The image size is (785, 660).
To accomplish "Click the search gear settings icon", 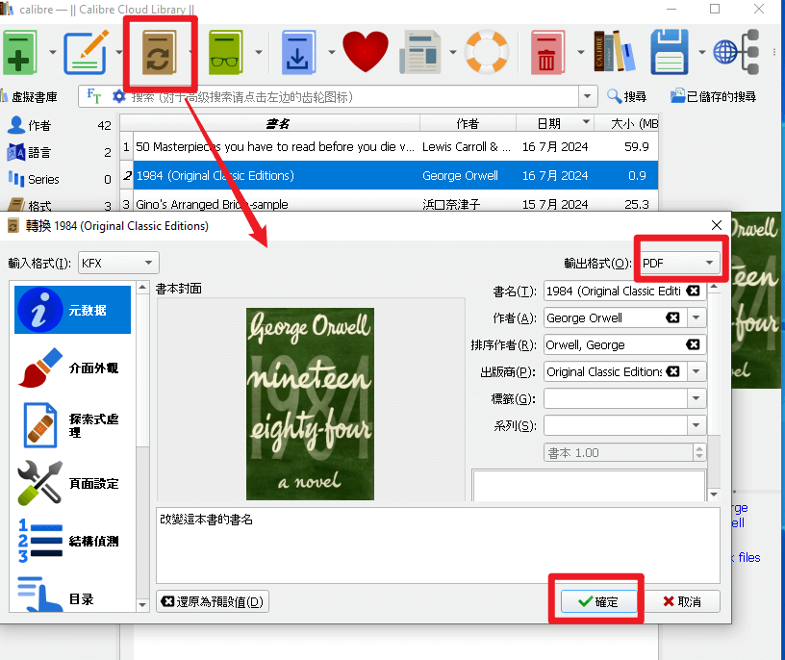I will click(x=118, y=96).
